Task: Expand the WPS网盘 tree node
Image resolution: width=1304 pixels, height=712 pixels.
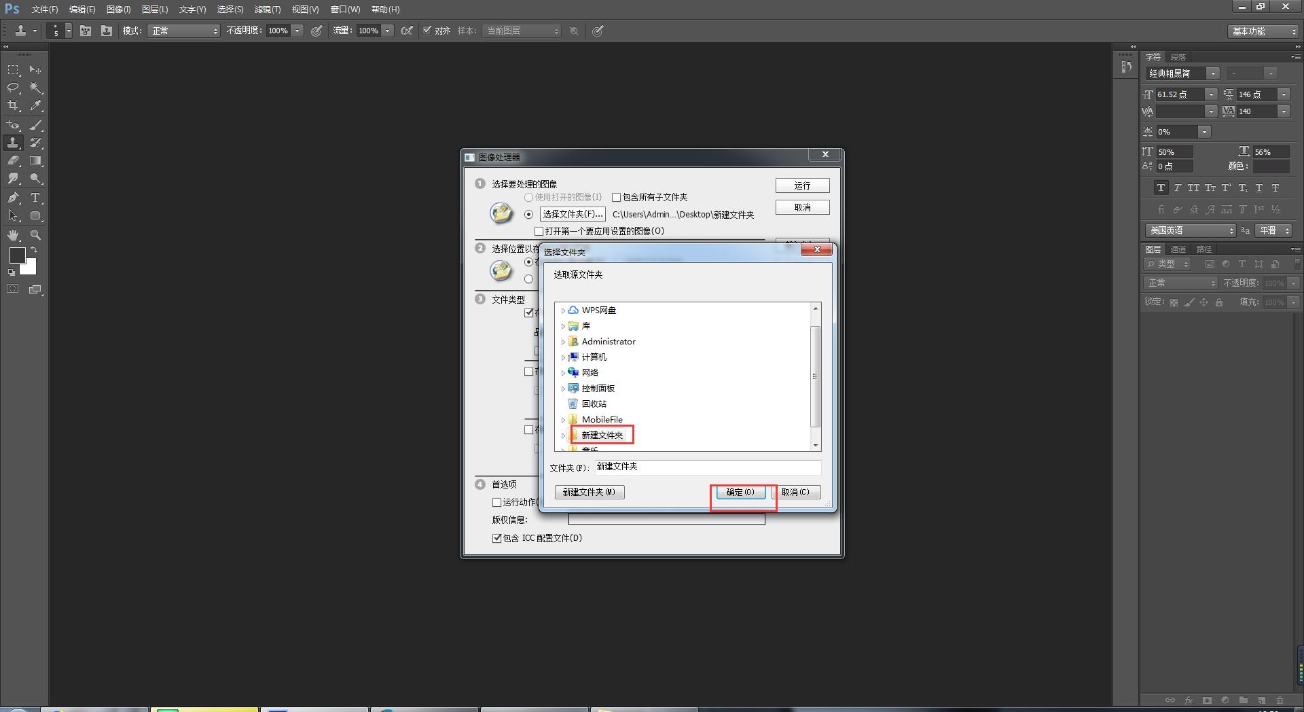Action: click(x=563, y=310)
